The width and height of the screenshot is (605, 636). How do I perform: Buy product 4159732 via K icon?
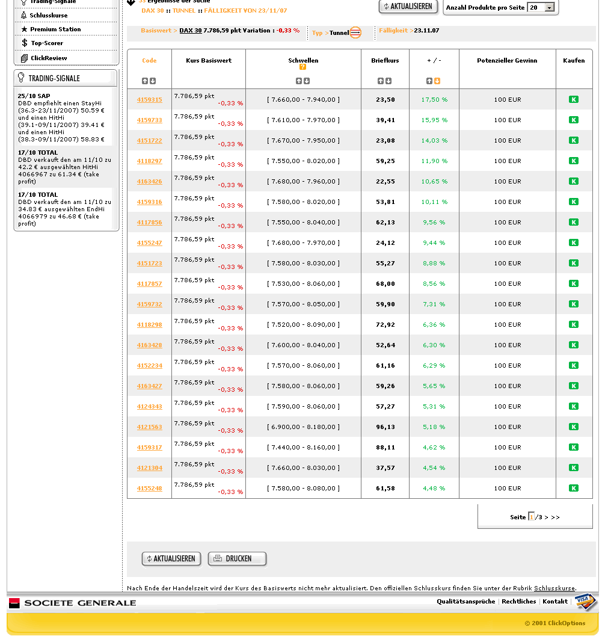[x=573, y=304]
